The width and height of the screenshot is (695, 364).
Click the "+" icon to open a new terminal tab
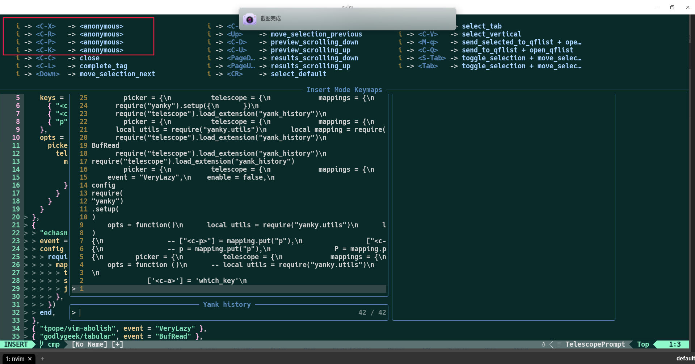click(x=42, y=359)
